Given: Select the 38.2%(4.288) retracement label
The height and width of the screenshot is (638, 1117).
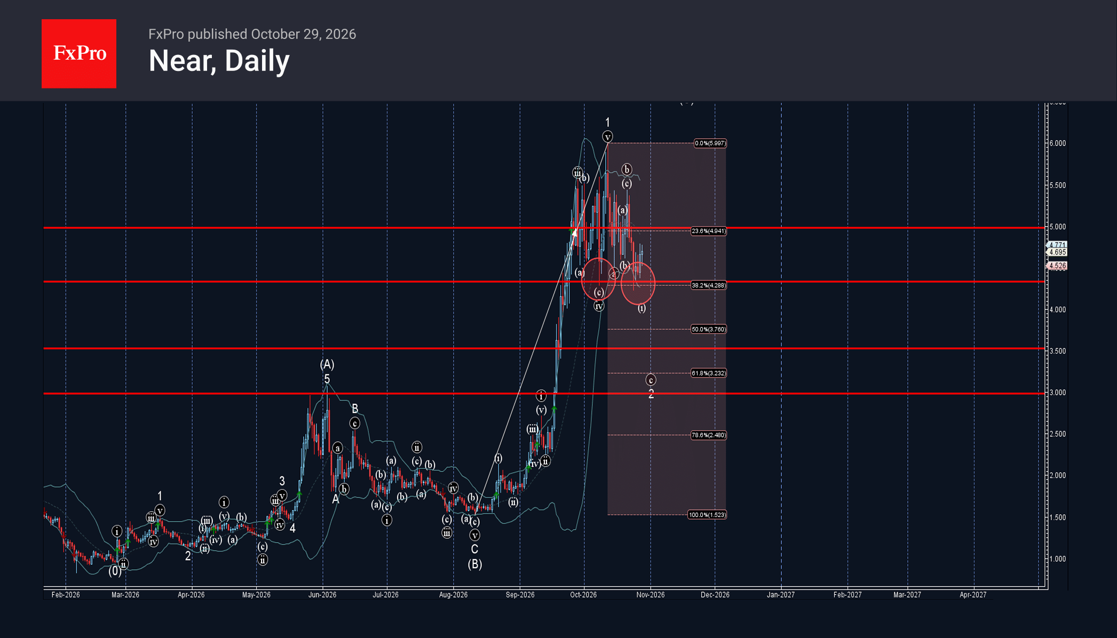Looking at the screenshot, I should (708, 285).
